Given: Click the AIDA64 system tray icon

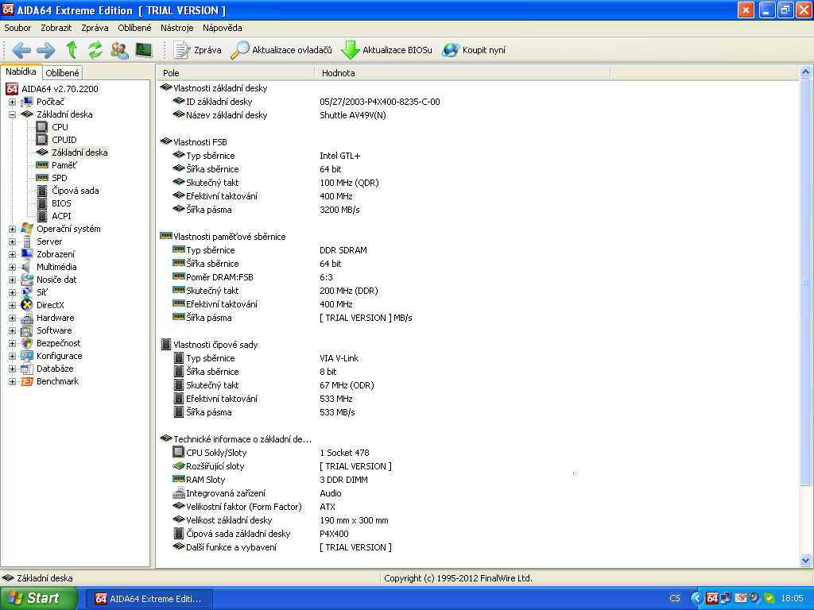Looking at the screenshot, I should (x=712, y=599).
